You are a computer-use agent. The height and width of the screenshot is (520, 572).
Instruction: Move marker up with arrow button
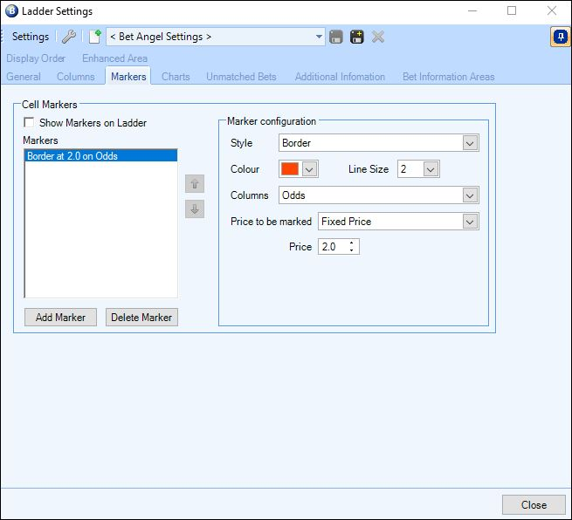pyautogui.click(x=195, y=184)
